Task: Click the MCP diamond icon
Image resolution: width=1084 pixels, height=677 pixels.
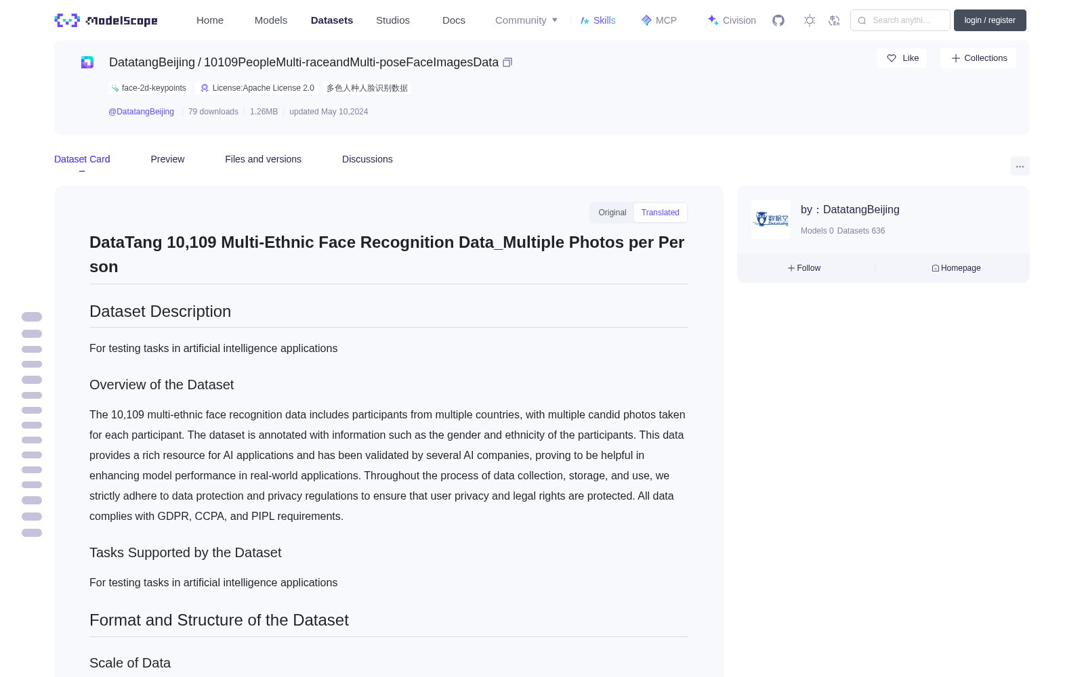Action: click(646, 20)
